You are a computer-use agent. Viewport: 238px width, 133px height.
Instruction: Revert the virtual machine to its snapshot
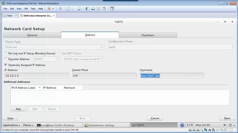(74, 9)
